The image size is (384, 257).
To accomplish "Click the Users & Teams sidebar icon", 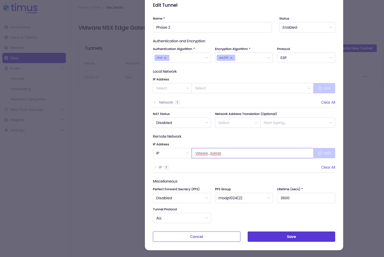I will pyautogui.click(x=6, y=37).
